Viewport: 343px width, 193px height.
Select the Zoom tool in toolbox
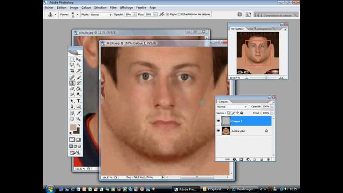pyautogui.click(x=78, y=119)
